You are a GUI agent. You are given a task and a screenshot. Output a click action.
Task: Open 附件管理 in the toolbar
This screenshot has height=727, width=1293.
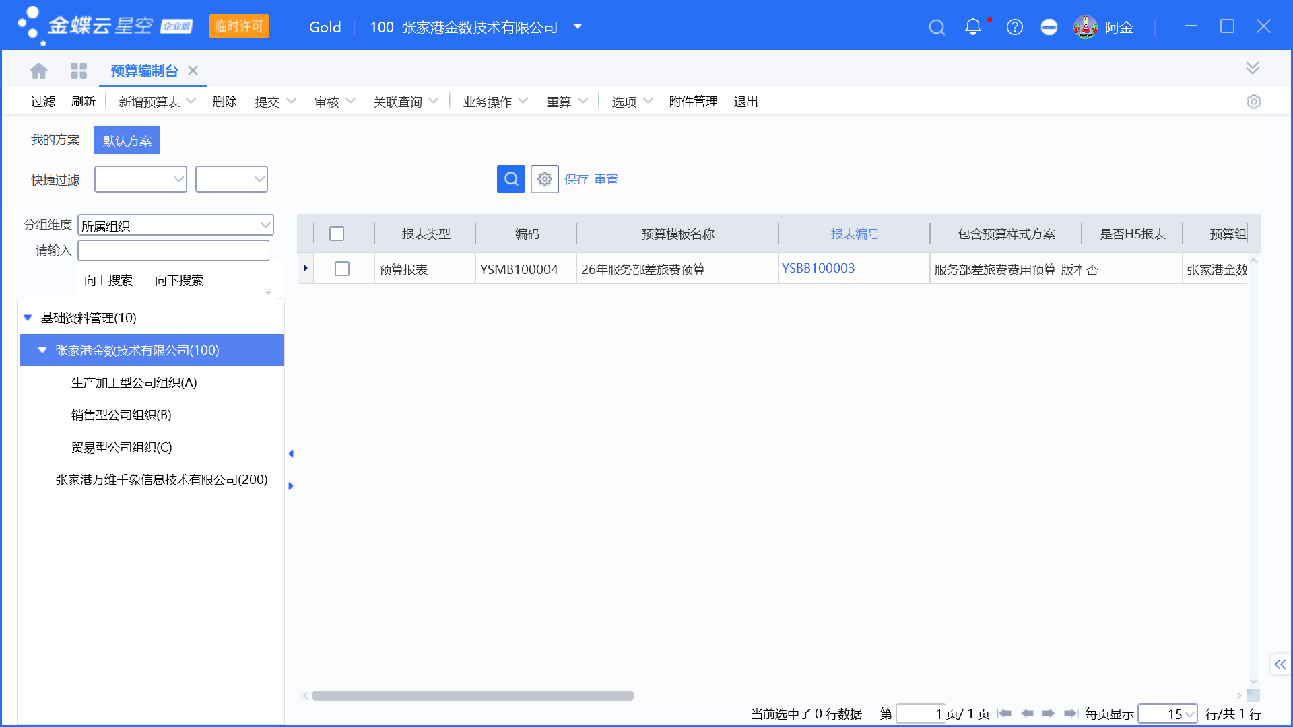pyautogui.click(x=694, y=102)
